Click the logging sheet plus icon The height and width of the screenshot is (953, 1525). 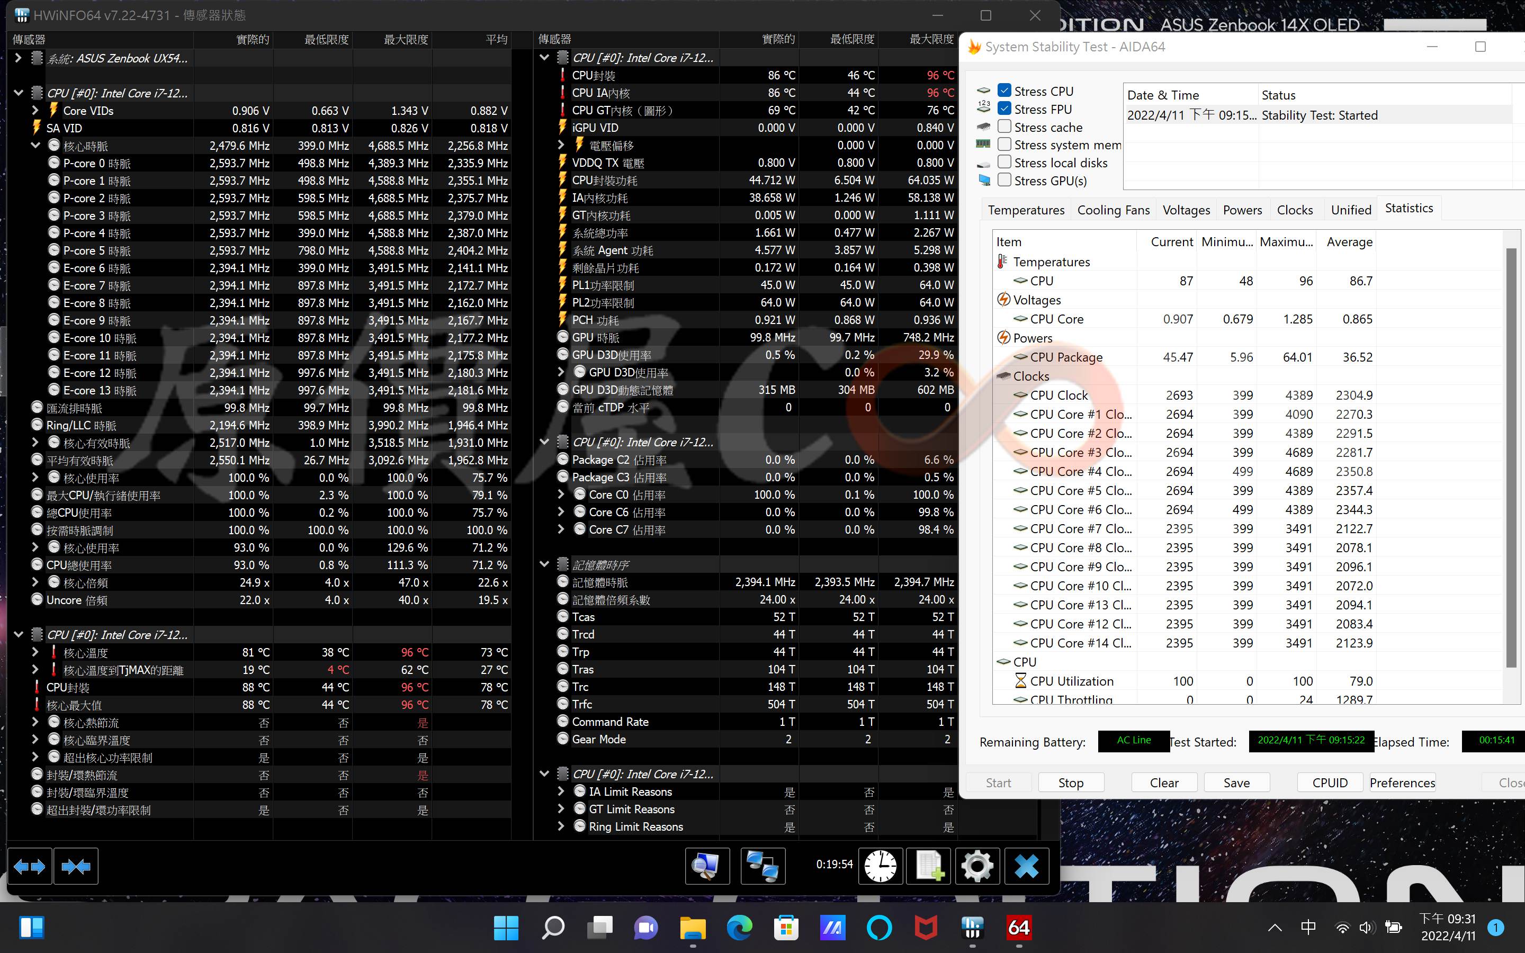point(929,866)
